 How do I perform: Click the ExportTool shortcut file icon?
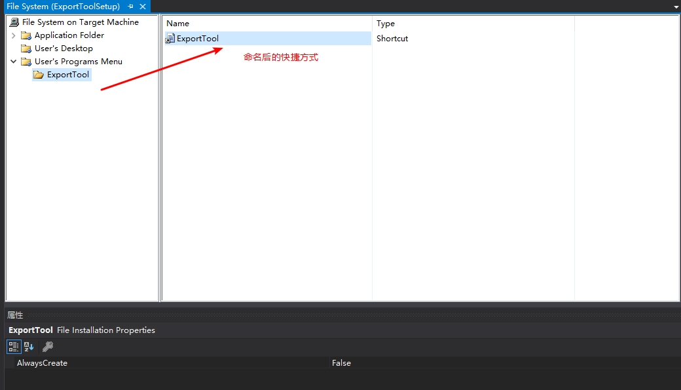tap(170, 39)
